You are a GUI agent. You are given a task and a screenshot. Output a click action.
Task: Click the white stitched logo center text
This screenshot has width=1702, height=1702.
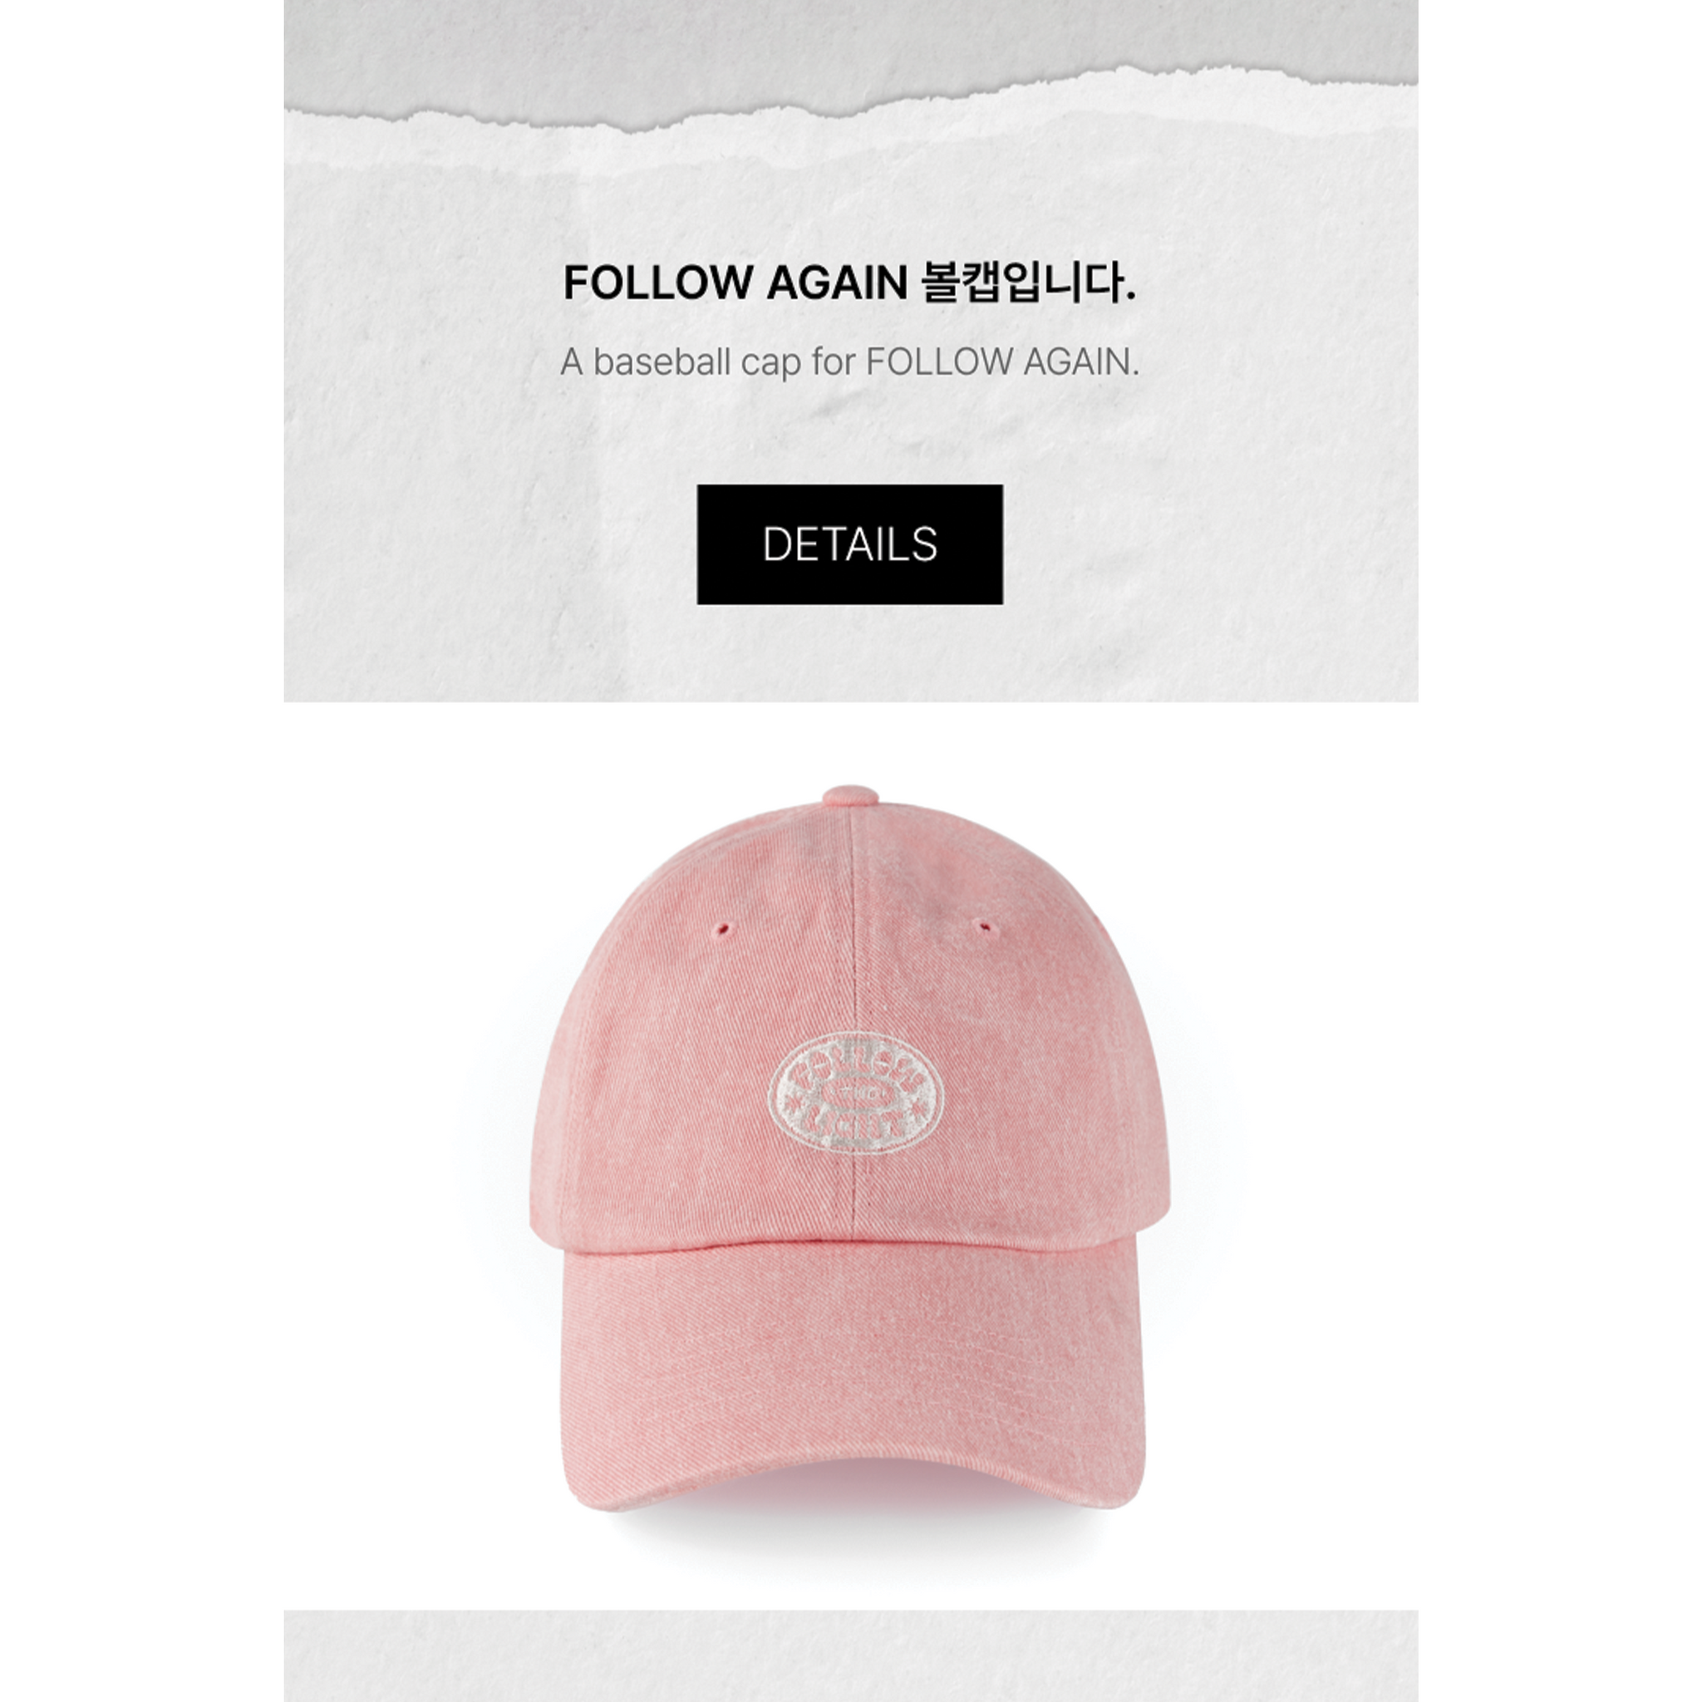(x=855, y=1095)
